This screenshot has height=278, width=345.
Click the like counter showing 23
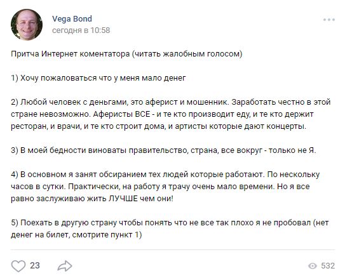click(x=35, y=266)
